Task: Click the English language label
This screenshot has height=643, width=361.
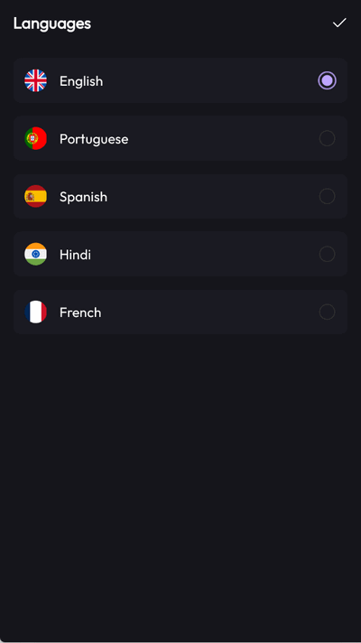Action: click(x=81, y=81)
